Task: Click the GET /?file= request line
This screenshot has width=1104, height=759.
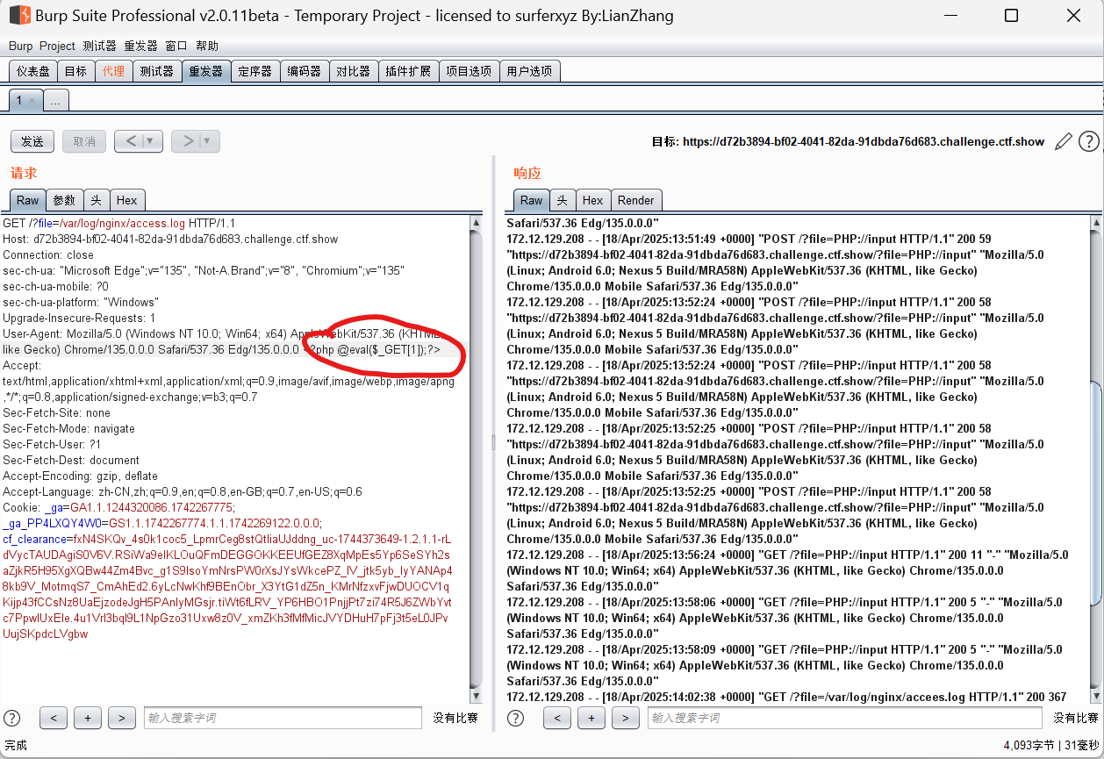Action: (119, 223)
